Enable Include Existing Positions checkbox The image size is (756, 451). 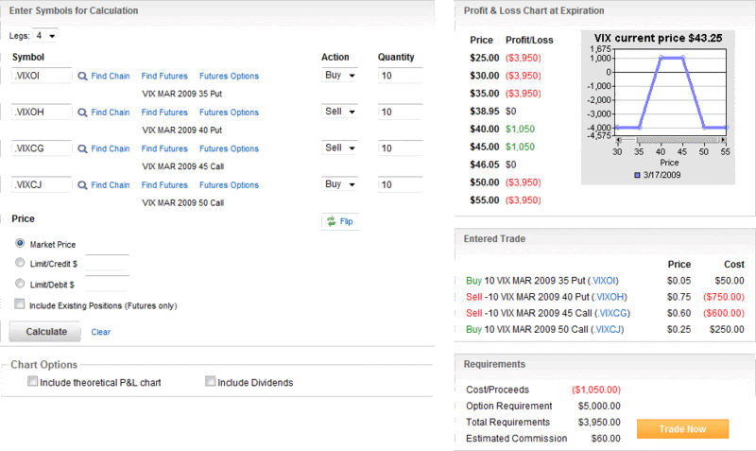20,304
